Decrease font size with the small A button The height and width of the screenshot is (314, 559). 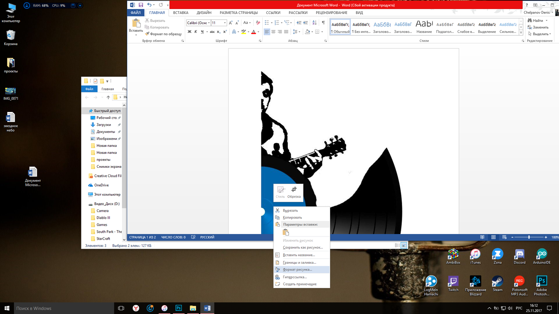click(237, 23)
